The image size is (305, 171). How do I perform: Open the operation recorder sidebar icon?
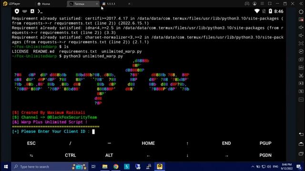click(x=301, y=51)
